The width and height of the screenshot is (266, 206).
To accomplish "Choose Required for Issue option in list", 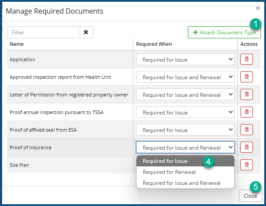I will tap(165, 161).
